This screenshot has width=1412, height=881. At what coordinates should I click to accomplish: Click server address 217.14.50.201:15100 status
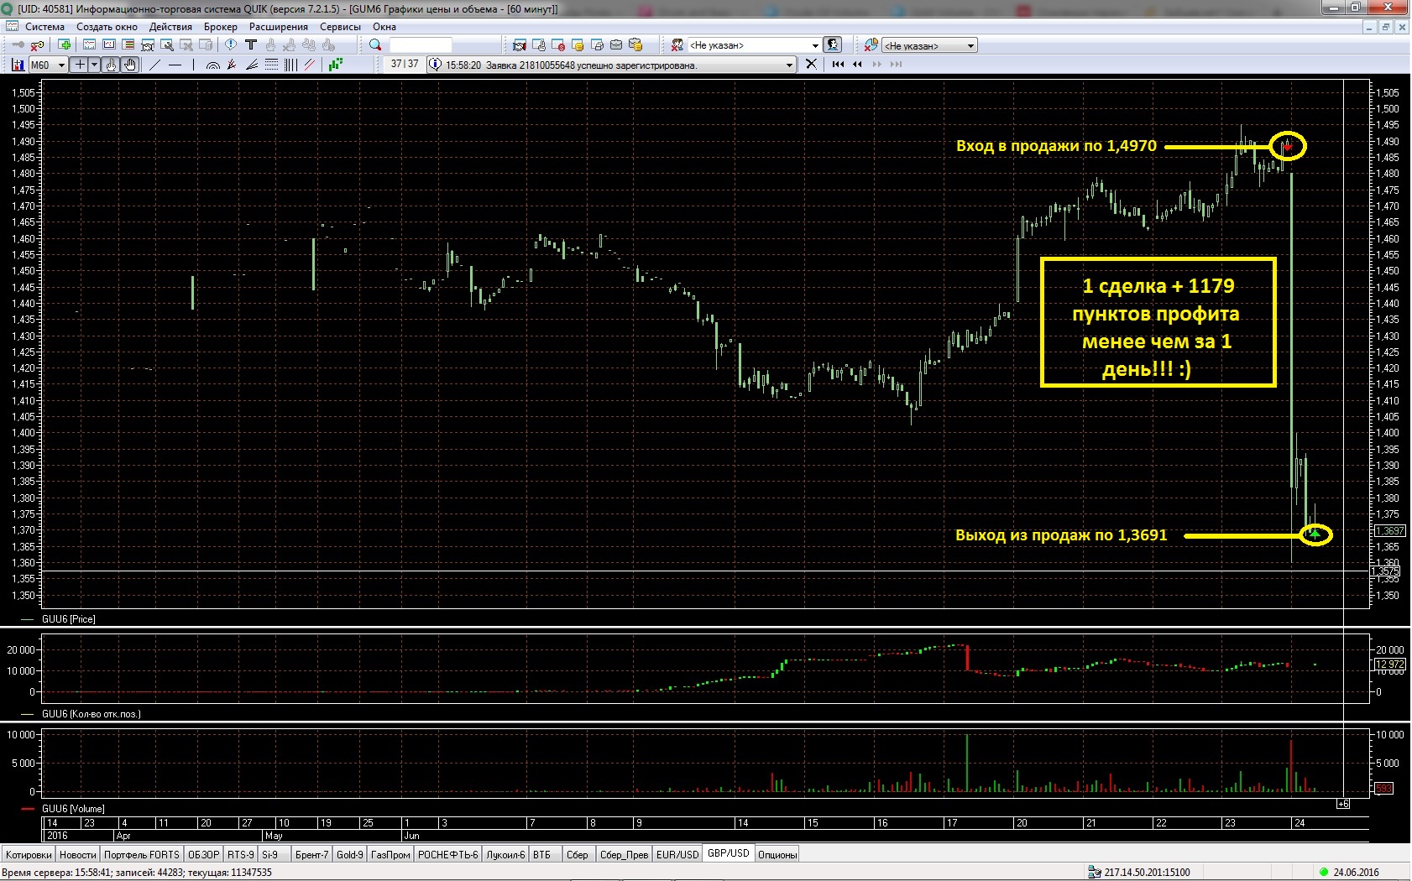(x=1147, y=872)
